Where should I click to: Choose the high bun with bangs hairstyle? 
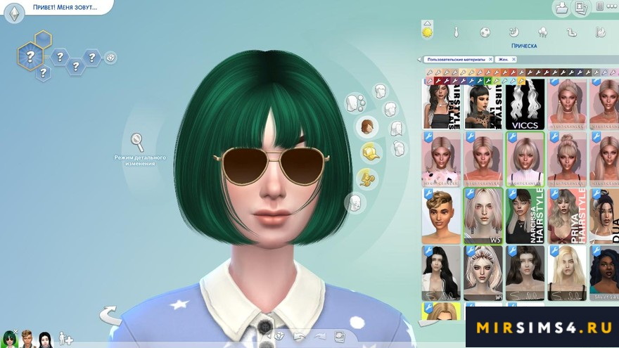coord(566,160)
